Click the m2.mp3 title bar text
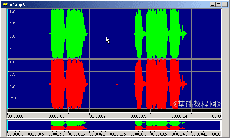This screenshot has width=230, height=138. click(16, 5)
